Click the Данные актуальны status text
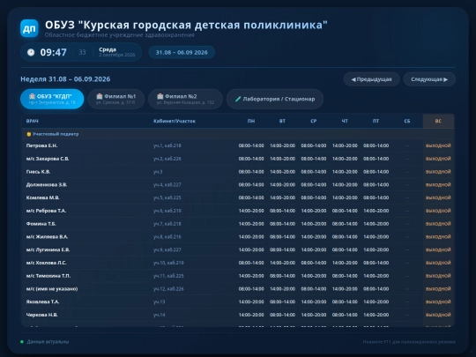Viewport: 476px width, 357px height. [48, 342]
